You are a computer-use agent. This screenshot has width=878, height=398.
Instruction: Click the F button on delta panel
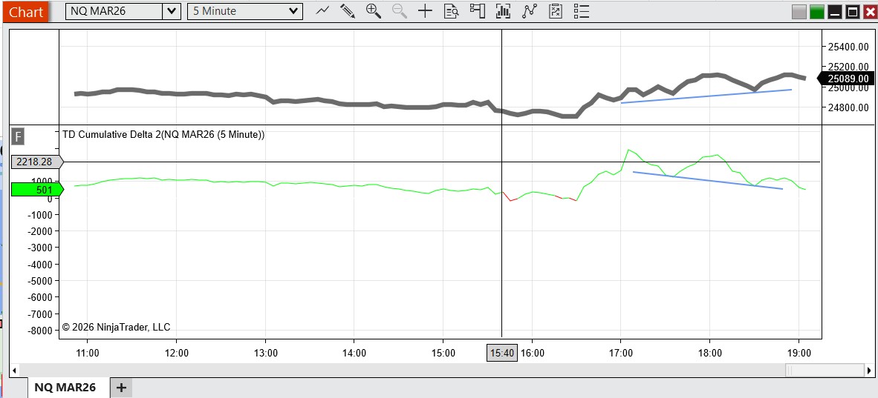(x=18, y=136)
